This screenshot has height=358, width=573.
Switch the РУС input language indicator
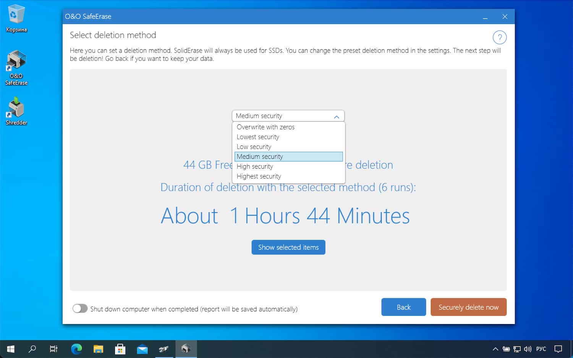tap(541, 349)
